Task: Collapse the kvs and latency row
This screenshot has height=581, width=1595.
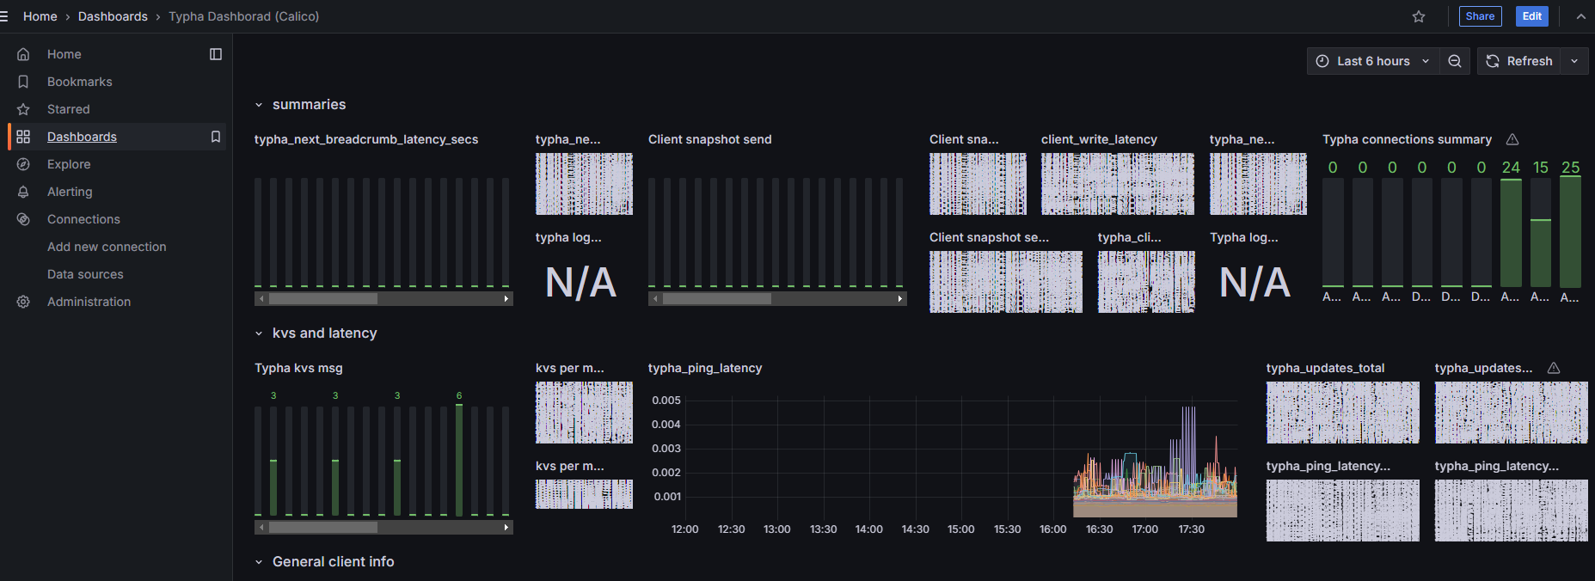Action: [259, 333]
